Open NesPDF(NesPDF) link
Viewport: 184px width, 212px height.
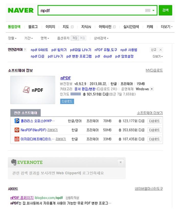[x=33, y=130]
